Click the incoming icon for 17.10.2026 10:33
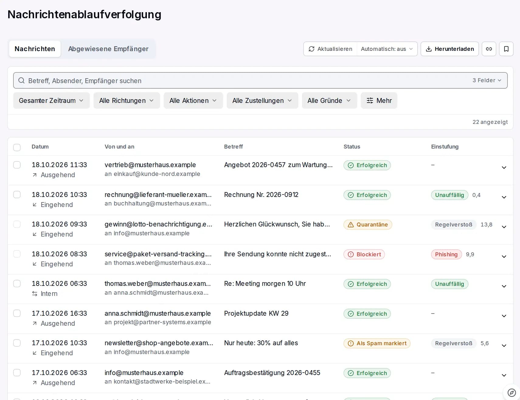Screen dimensions: 520x400 35,353
